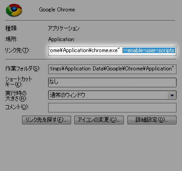Click the リンク先(T): label
The height and width of the screenshot is (171, 182).
point(17,50)
